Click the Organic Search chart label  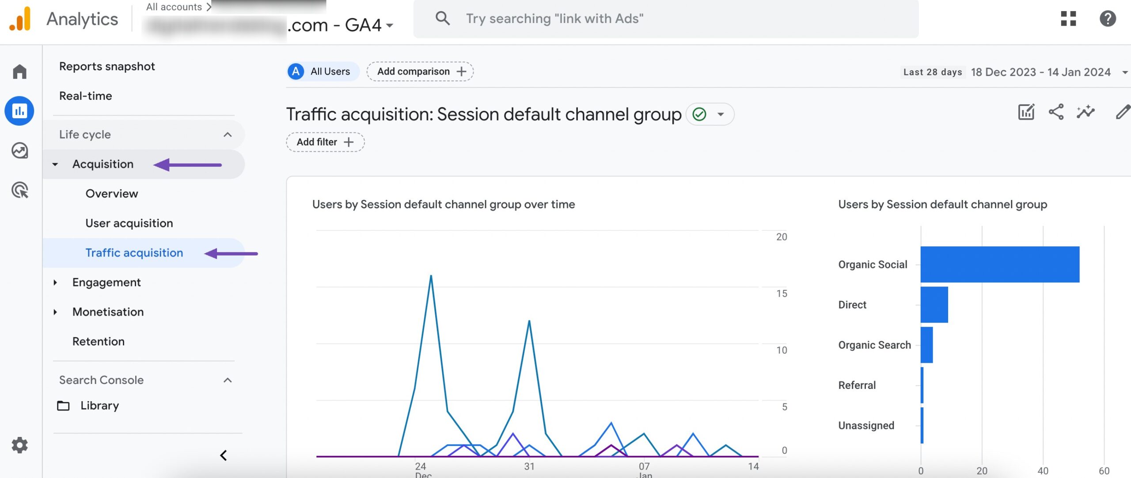874,345
